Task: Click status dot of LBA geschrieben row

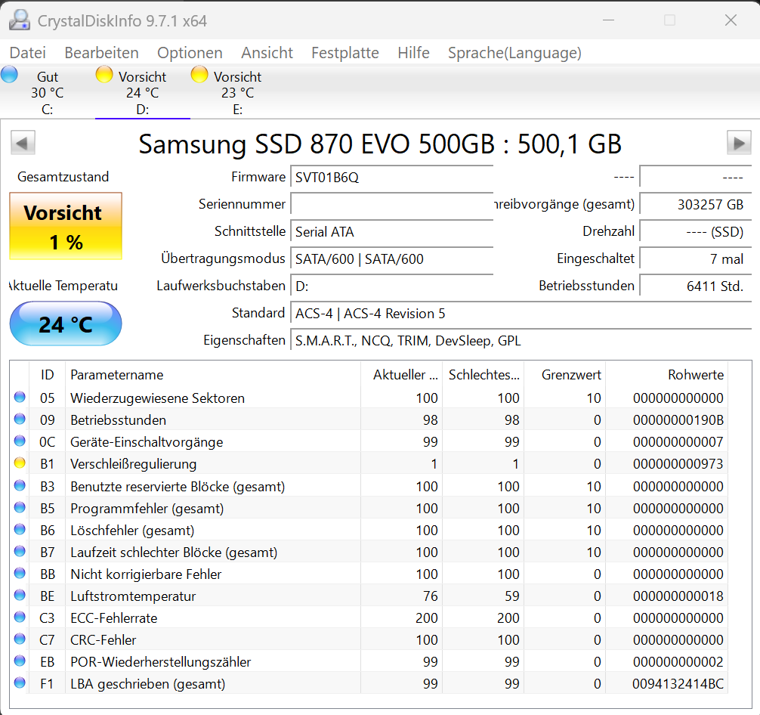Action: point(20,682)
